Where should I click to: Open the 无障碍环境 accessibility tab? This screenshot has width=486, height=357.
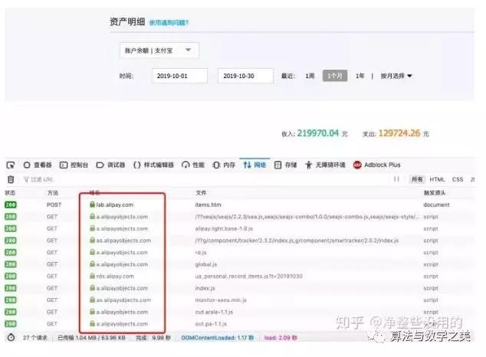click(x=325, y=165)
